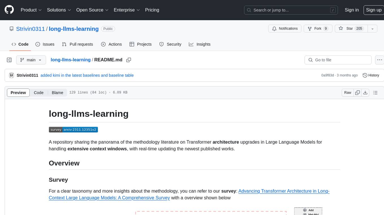Open the more file actions menu
The image size is (384, 215).
(x=379, y=60)
